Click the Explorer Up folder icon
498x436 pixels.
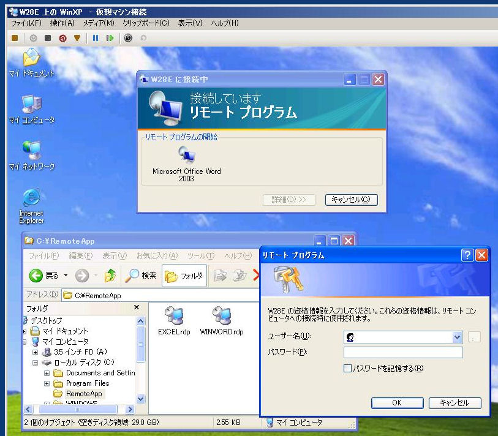(x=110, y=276)
